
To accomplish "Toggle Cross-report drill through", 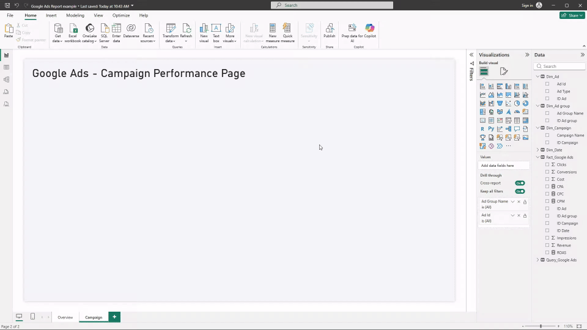I will point(520,183).
